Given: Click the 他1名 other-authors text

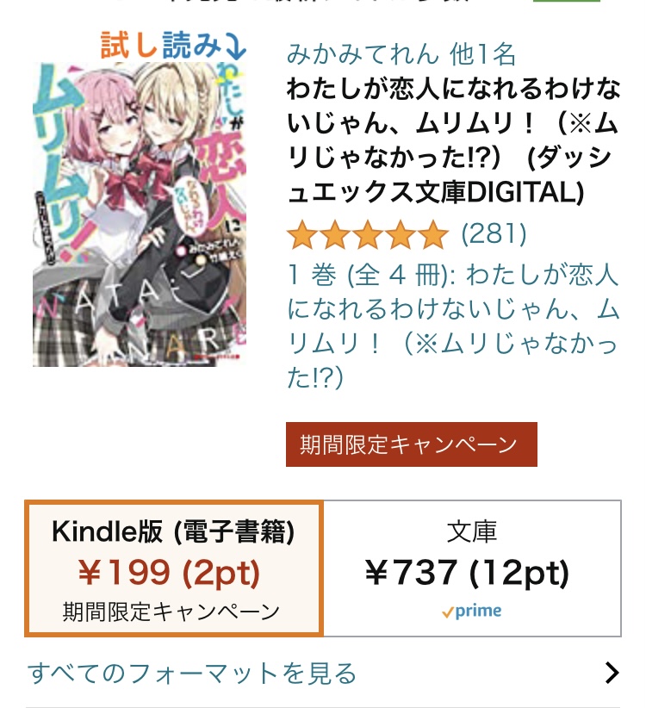Looking at the screenshot, I should coord(482,53).
